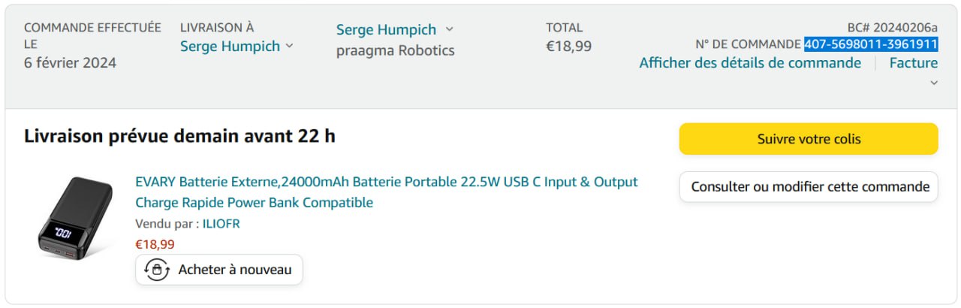Click Consulter ou modifier cette commande
The image size is (961, 308).
[x=809, y=187]
